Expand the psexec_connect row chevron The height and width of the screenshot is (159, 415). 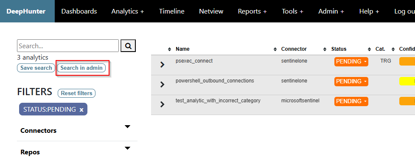(x=163, y=65)
